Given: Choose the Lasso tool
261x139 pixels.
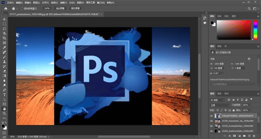Looking at the screenshot, I should click(4, 29).
